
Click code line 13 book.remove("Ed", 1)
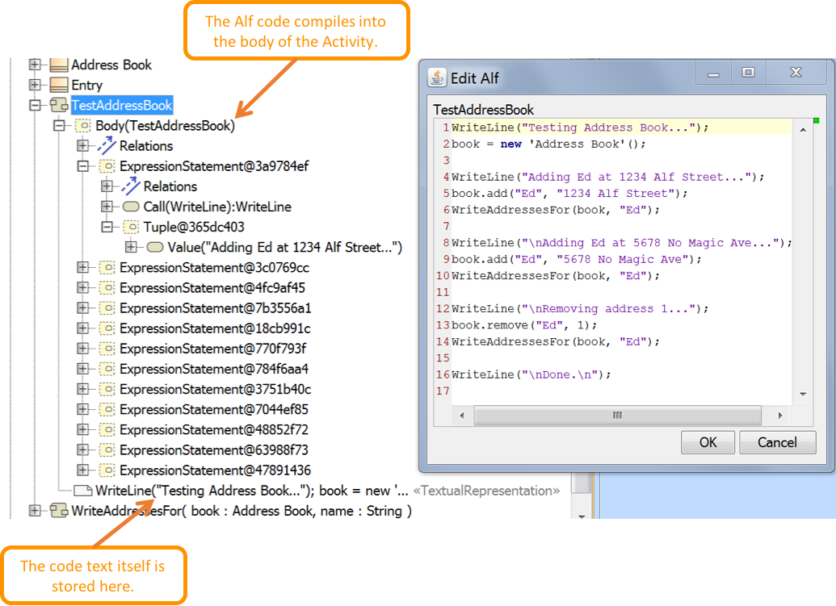coord(524,325)
